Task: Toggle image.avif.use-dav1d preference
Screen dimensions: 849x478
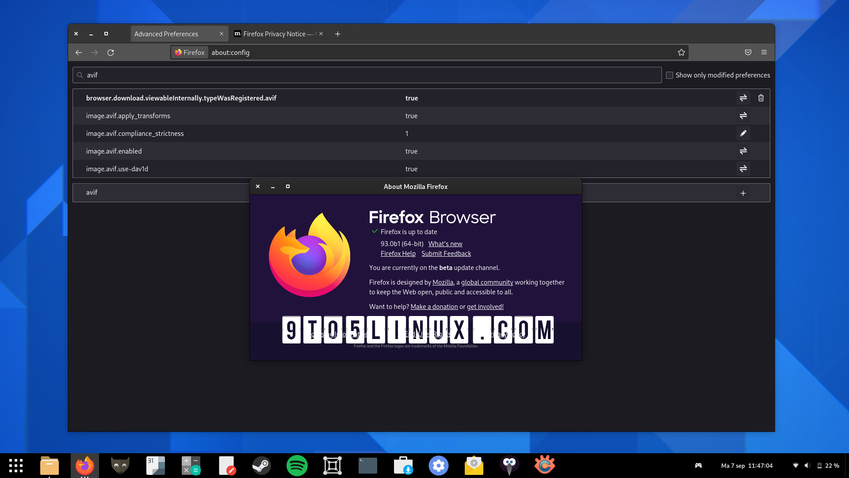Action: click(743, 169)
